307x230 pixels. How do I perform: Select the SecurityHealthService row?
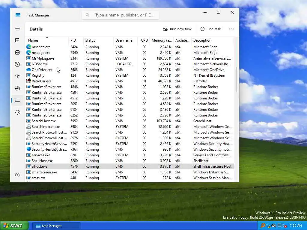coord(130,143)
